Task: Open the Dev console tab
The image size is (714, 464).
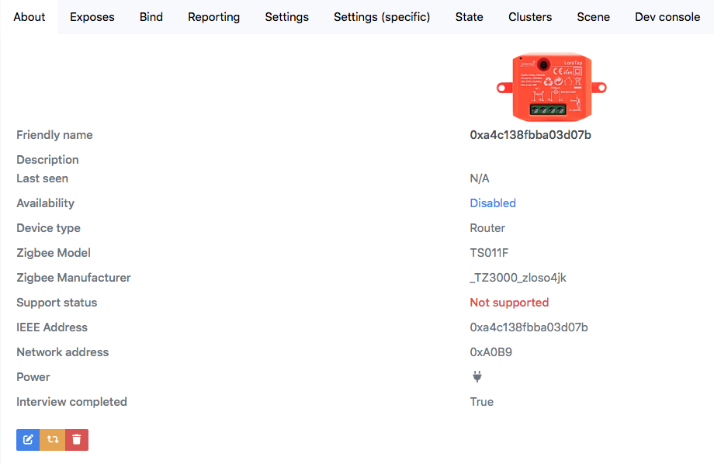Action: click(x=667, y=16)
